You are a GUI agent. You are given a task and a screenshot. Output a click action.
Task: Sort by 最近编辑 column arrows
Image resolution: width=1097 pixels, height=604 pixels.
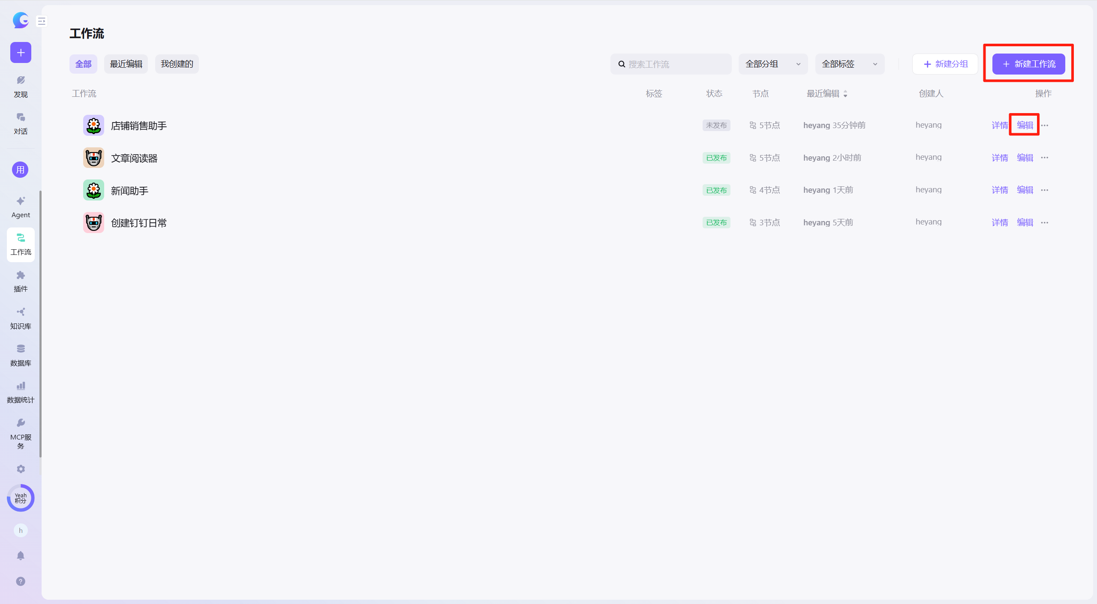coord(845,94)
